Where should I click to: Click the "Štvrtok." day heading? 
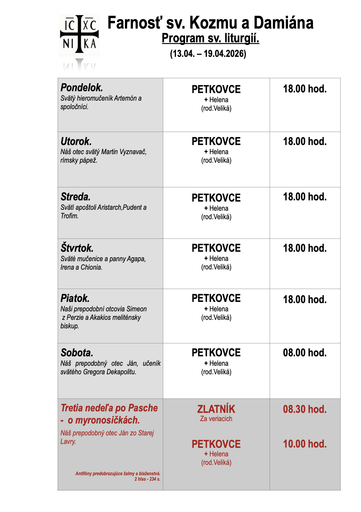pos(77,248)
